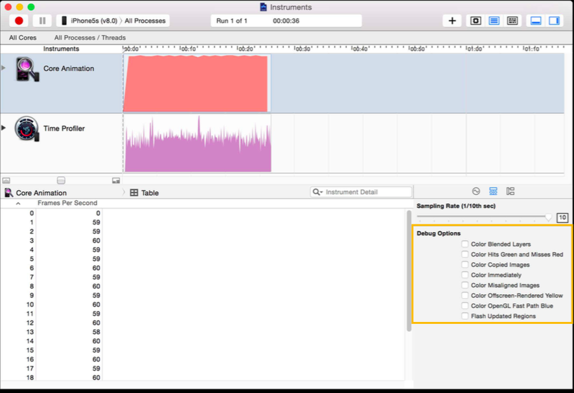Select the instruments list strategy icon

point(494,21)
